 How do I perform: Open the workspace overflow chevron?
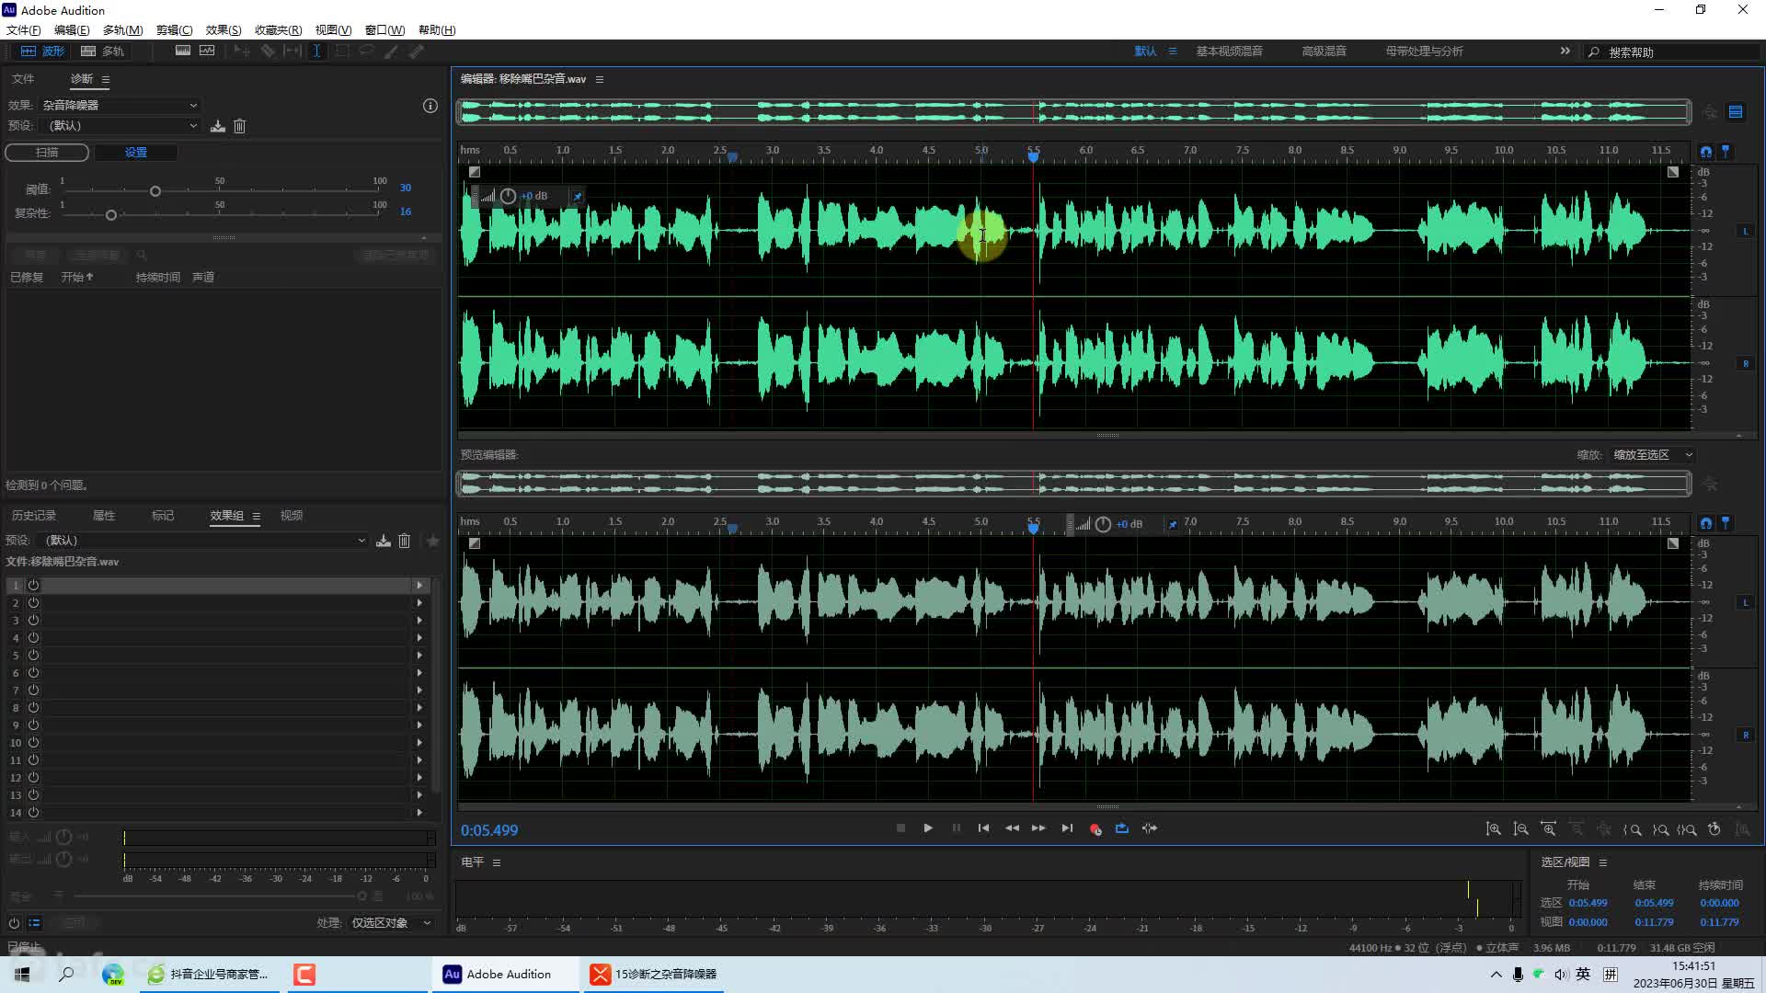pos(1565,51)
